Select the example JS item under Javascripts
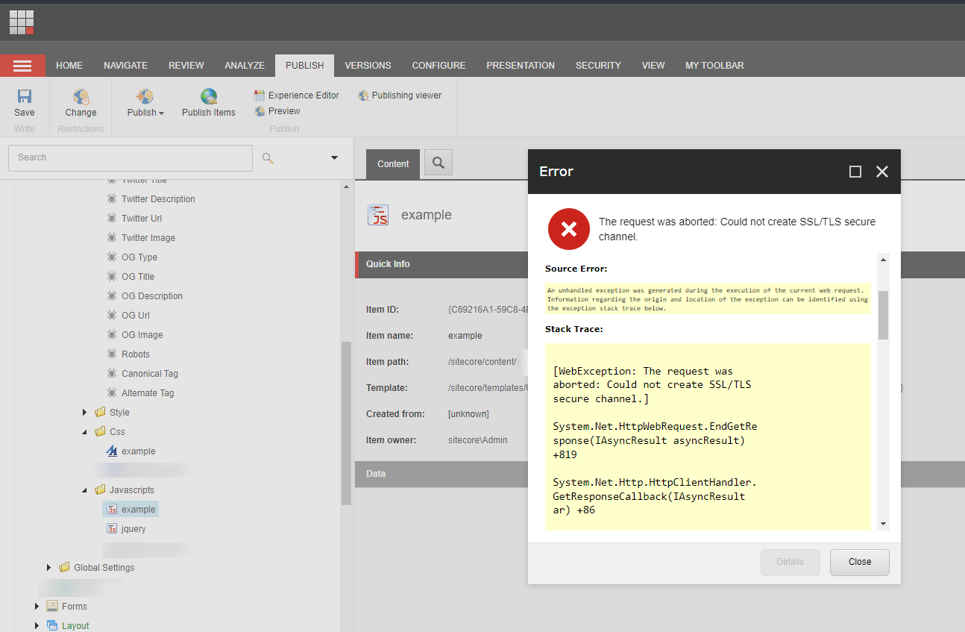 (x=131, y=510)
